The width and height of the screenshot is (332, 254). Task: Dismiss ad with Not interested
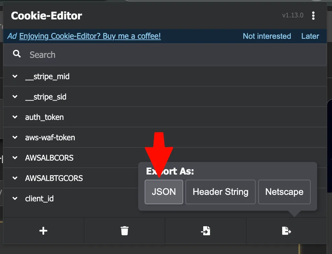267,36
